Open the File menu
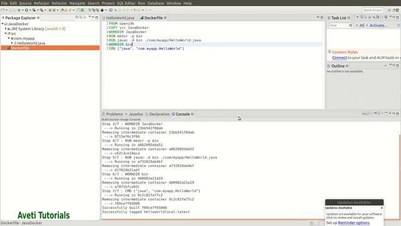The width and height of the screenshot is (401, 226). pos(4,3)
